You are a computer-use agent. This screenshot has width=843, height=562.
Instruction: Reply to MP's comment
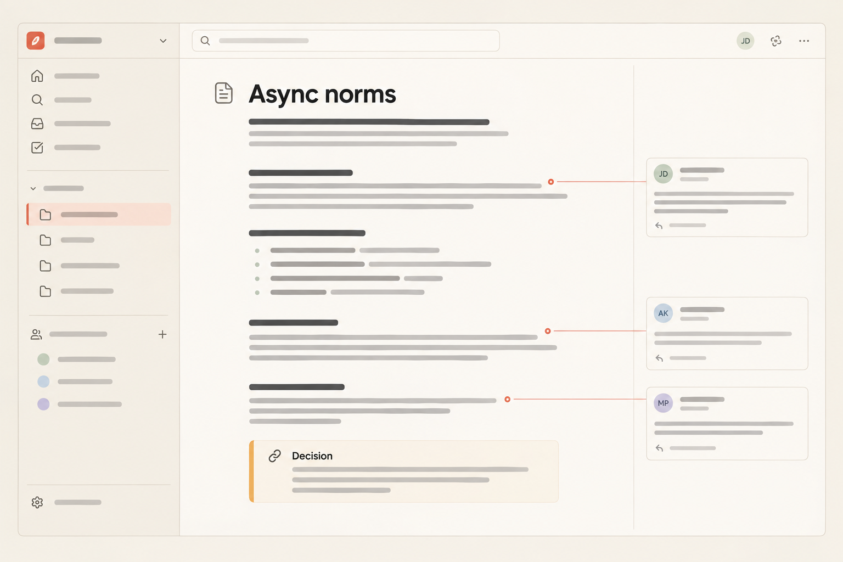click(685, 448)
